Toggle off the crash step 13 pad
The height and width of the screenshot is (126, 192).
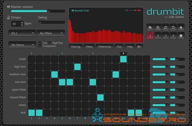[123, 59]
